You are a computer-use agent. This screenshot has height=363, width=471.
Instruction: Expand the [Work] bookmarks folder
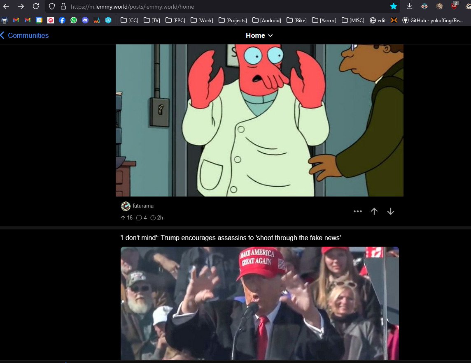pyautogui.click(x=202, y=20)
